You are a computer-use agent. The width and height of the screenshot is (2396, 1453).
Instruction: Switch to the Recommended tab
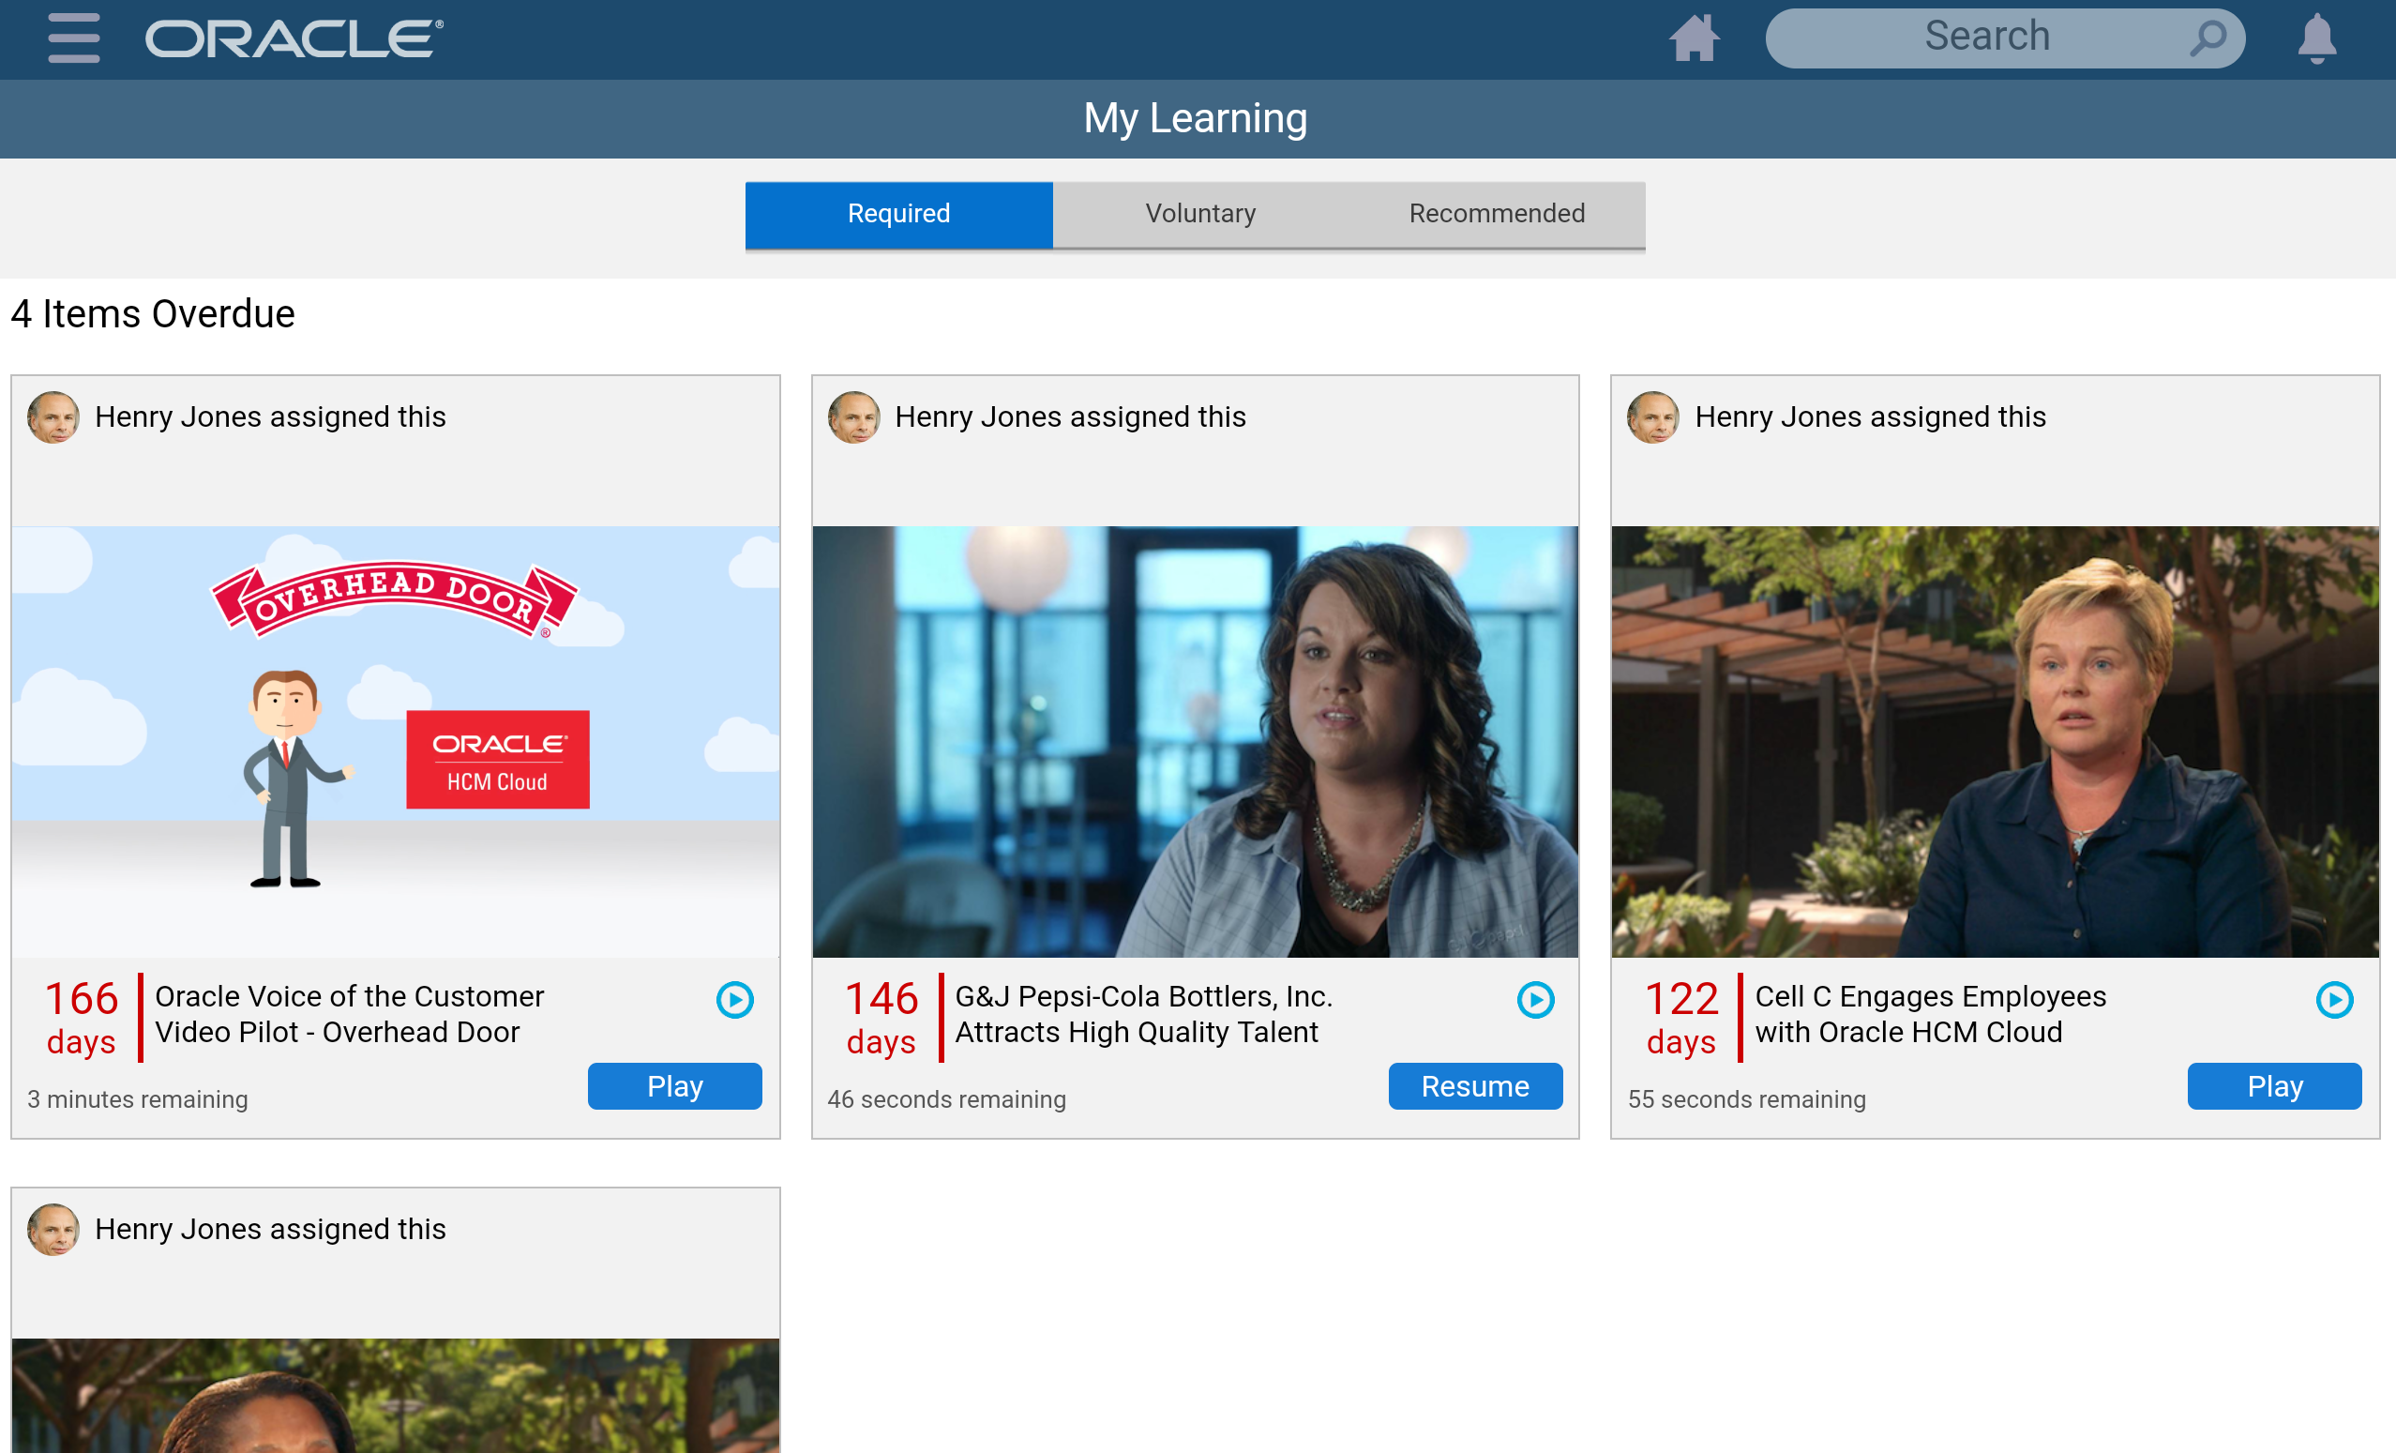(1498, 214)
